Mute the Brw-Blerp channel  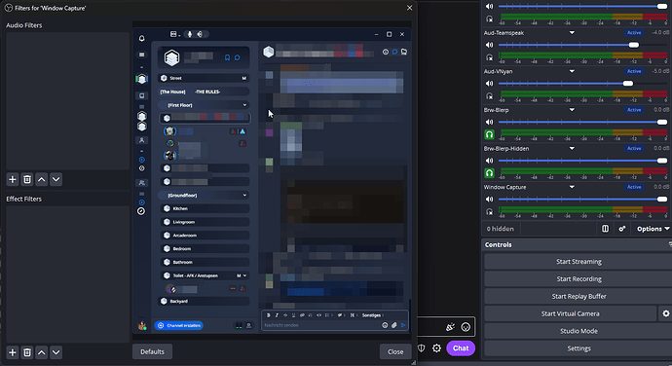[489, 122]
